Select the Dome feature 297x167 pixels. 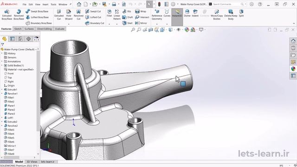187,13
